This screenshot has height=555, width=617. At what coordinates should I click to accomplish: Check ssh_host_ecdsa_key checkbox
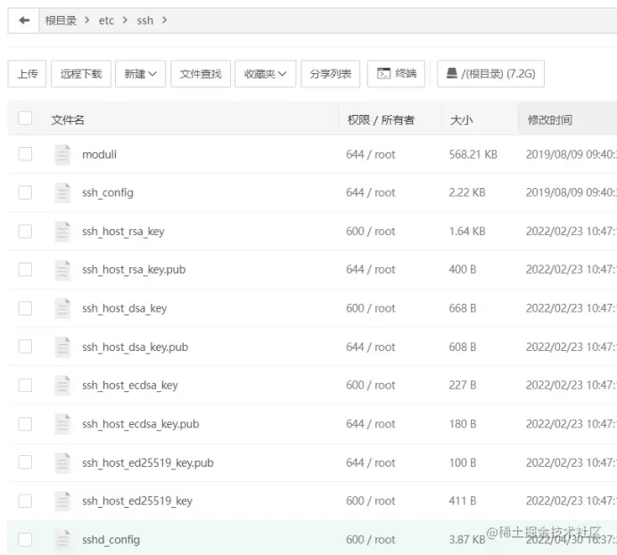[25, 385]
